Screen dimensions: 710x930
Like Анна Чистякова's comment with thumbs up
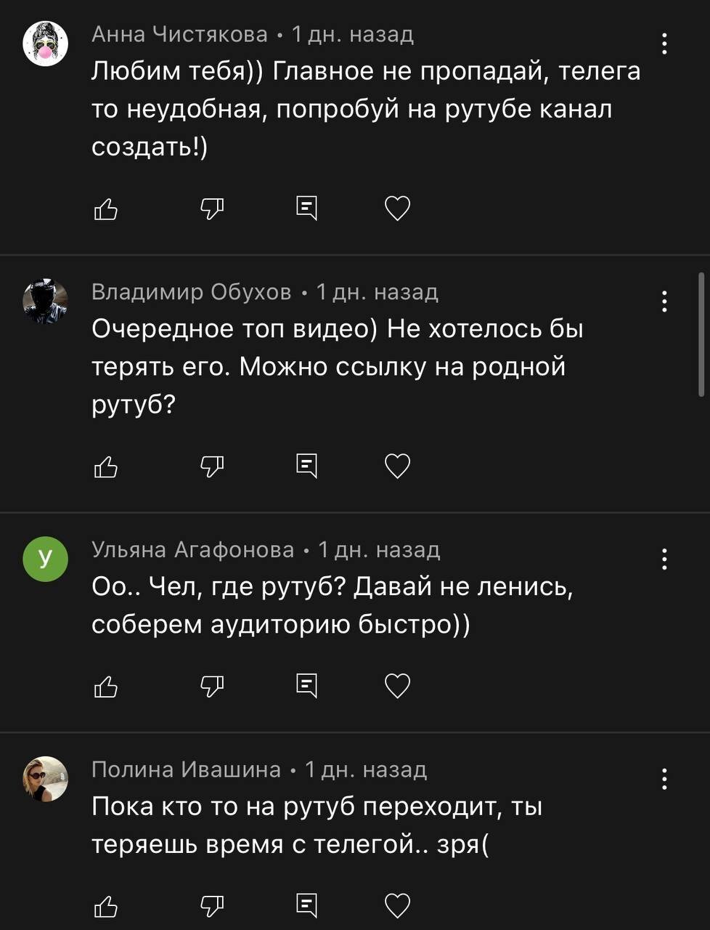coord(106,209)
